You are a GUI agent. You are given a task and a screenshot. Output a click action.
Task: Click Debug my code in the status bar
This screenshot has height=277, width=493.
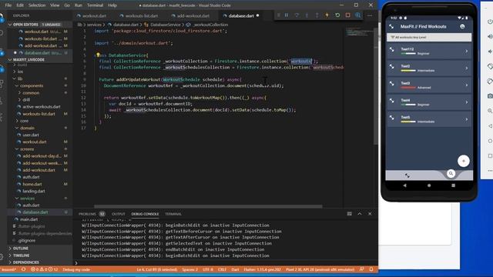point(76,269)
